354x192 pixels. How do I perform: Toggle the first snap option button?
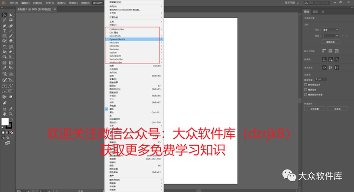[x=324, y=67]
